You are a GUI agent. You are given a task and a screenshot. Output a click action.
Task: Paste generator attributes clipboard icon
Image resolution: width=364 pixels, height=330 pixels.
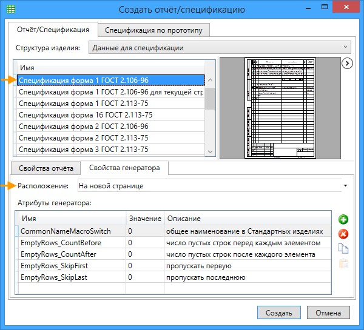[343, 263]
